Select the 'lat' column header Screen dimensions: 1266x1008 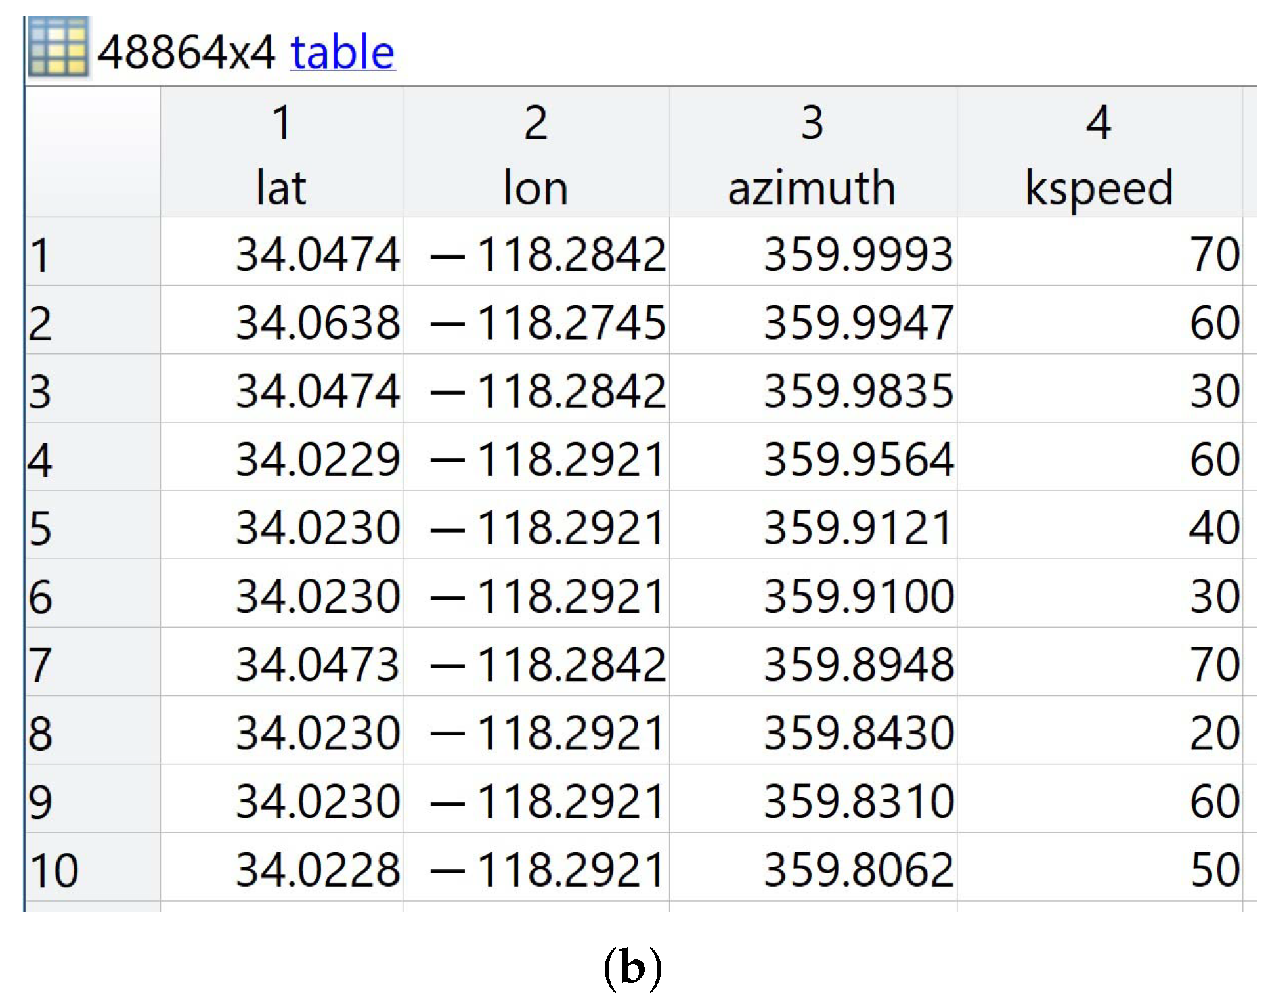tap(281, 188)
